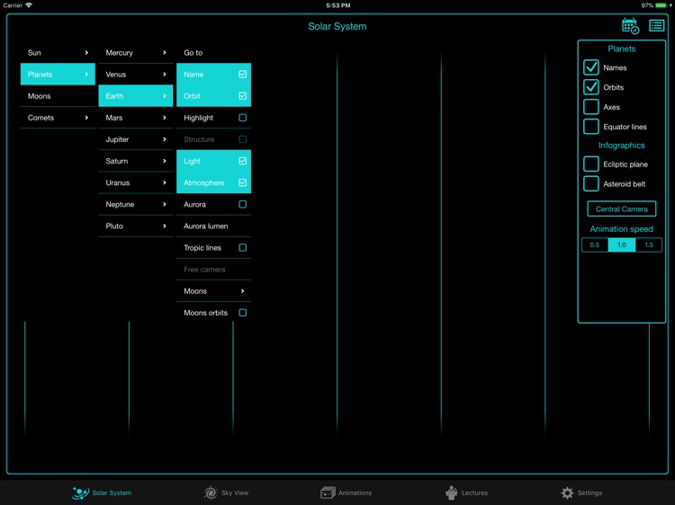Click the Central Camera button

click(x=621, y=208)
